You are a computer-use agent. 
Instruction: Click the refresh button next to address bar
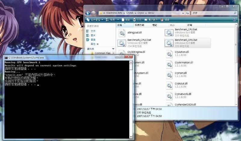pyautogui.click(x=187, y=13)
